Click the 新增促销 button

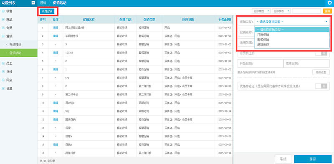point(47,11)
